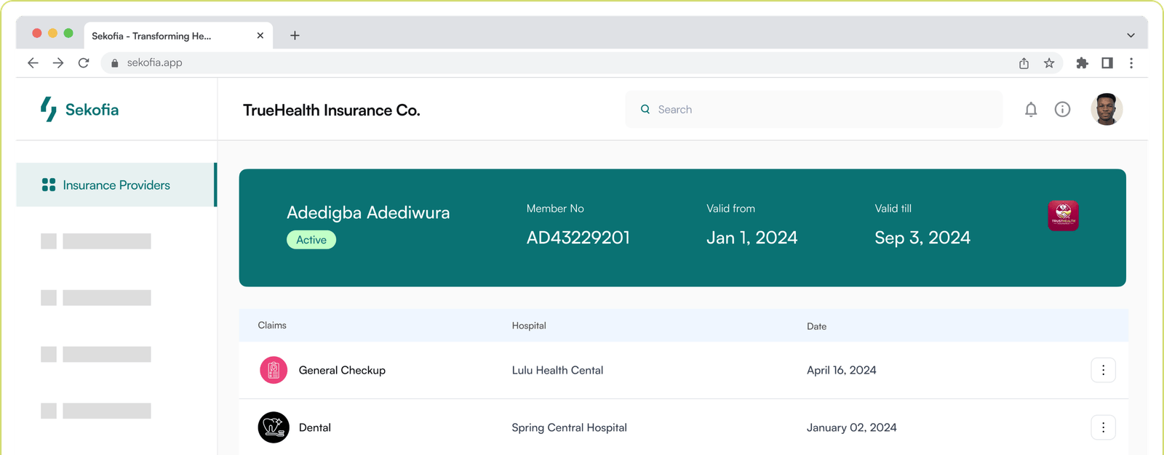This screenshot has height=455, width=1164.
Task: Click the General Checkup claim icon
Action: [274, 370]
